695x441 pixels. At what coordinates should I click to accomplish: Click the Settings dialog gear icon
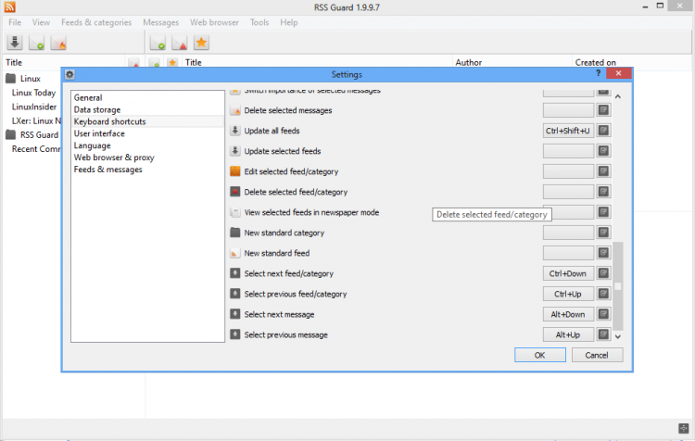tap(69, 74)
